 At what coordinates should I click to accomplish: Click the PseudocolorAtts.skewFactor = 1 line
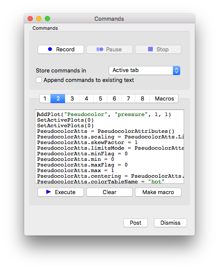click(87, 143)
